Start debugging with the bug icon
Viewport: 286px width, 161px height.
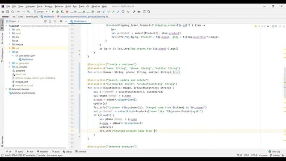click(58, 12)
